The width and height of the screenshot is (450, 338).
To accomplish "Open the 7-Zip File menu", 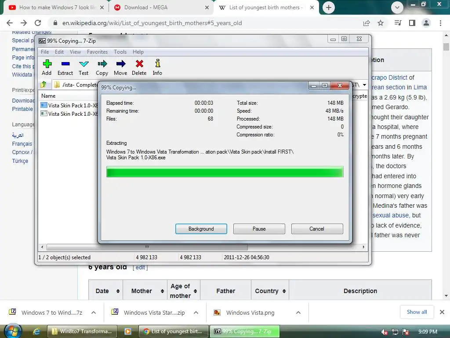I will [45, 52].
